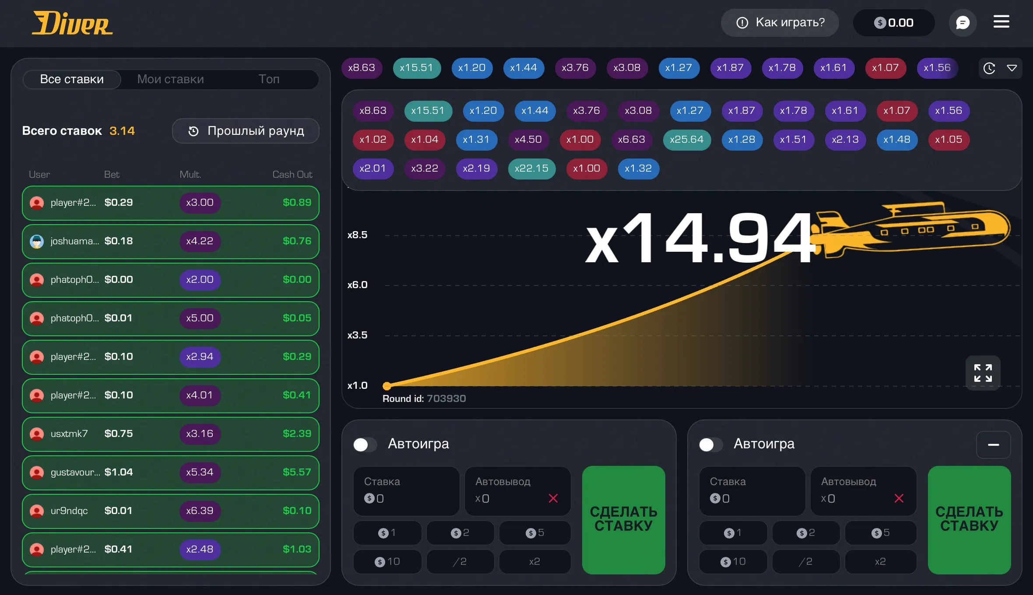Double the bet with x2 in right panel

click(881, 562)
